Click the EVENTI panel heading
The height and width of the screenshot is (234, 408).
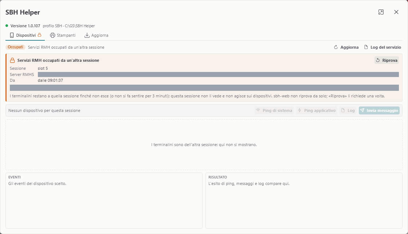(x=15, y=177)
